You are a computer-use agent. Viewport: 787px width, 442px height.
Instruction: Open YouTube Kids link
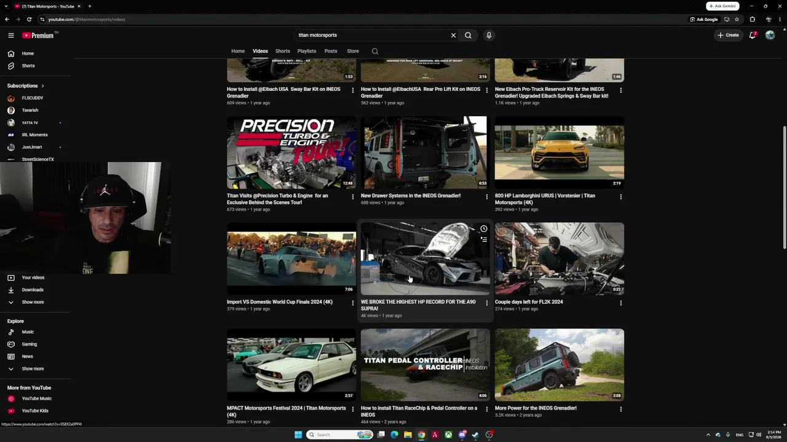34,411
